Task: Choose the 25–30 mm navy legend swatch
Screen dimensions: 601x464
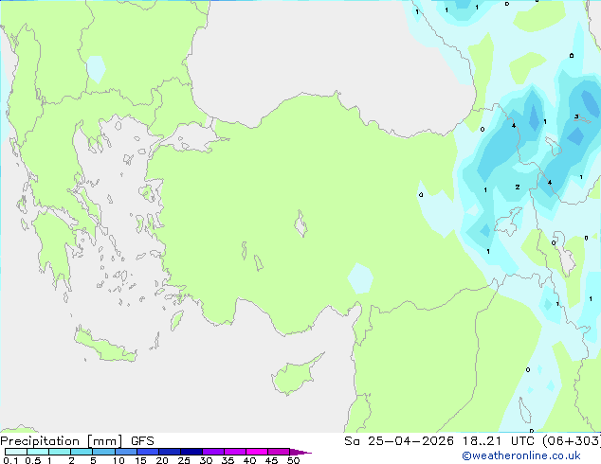Action: click(191, 452)
